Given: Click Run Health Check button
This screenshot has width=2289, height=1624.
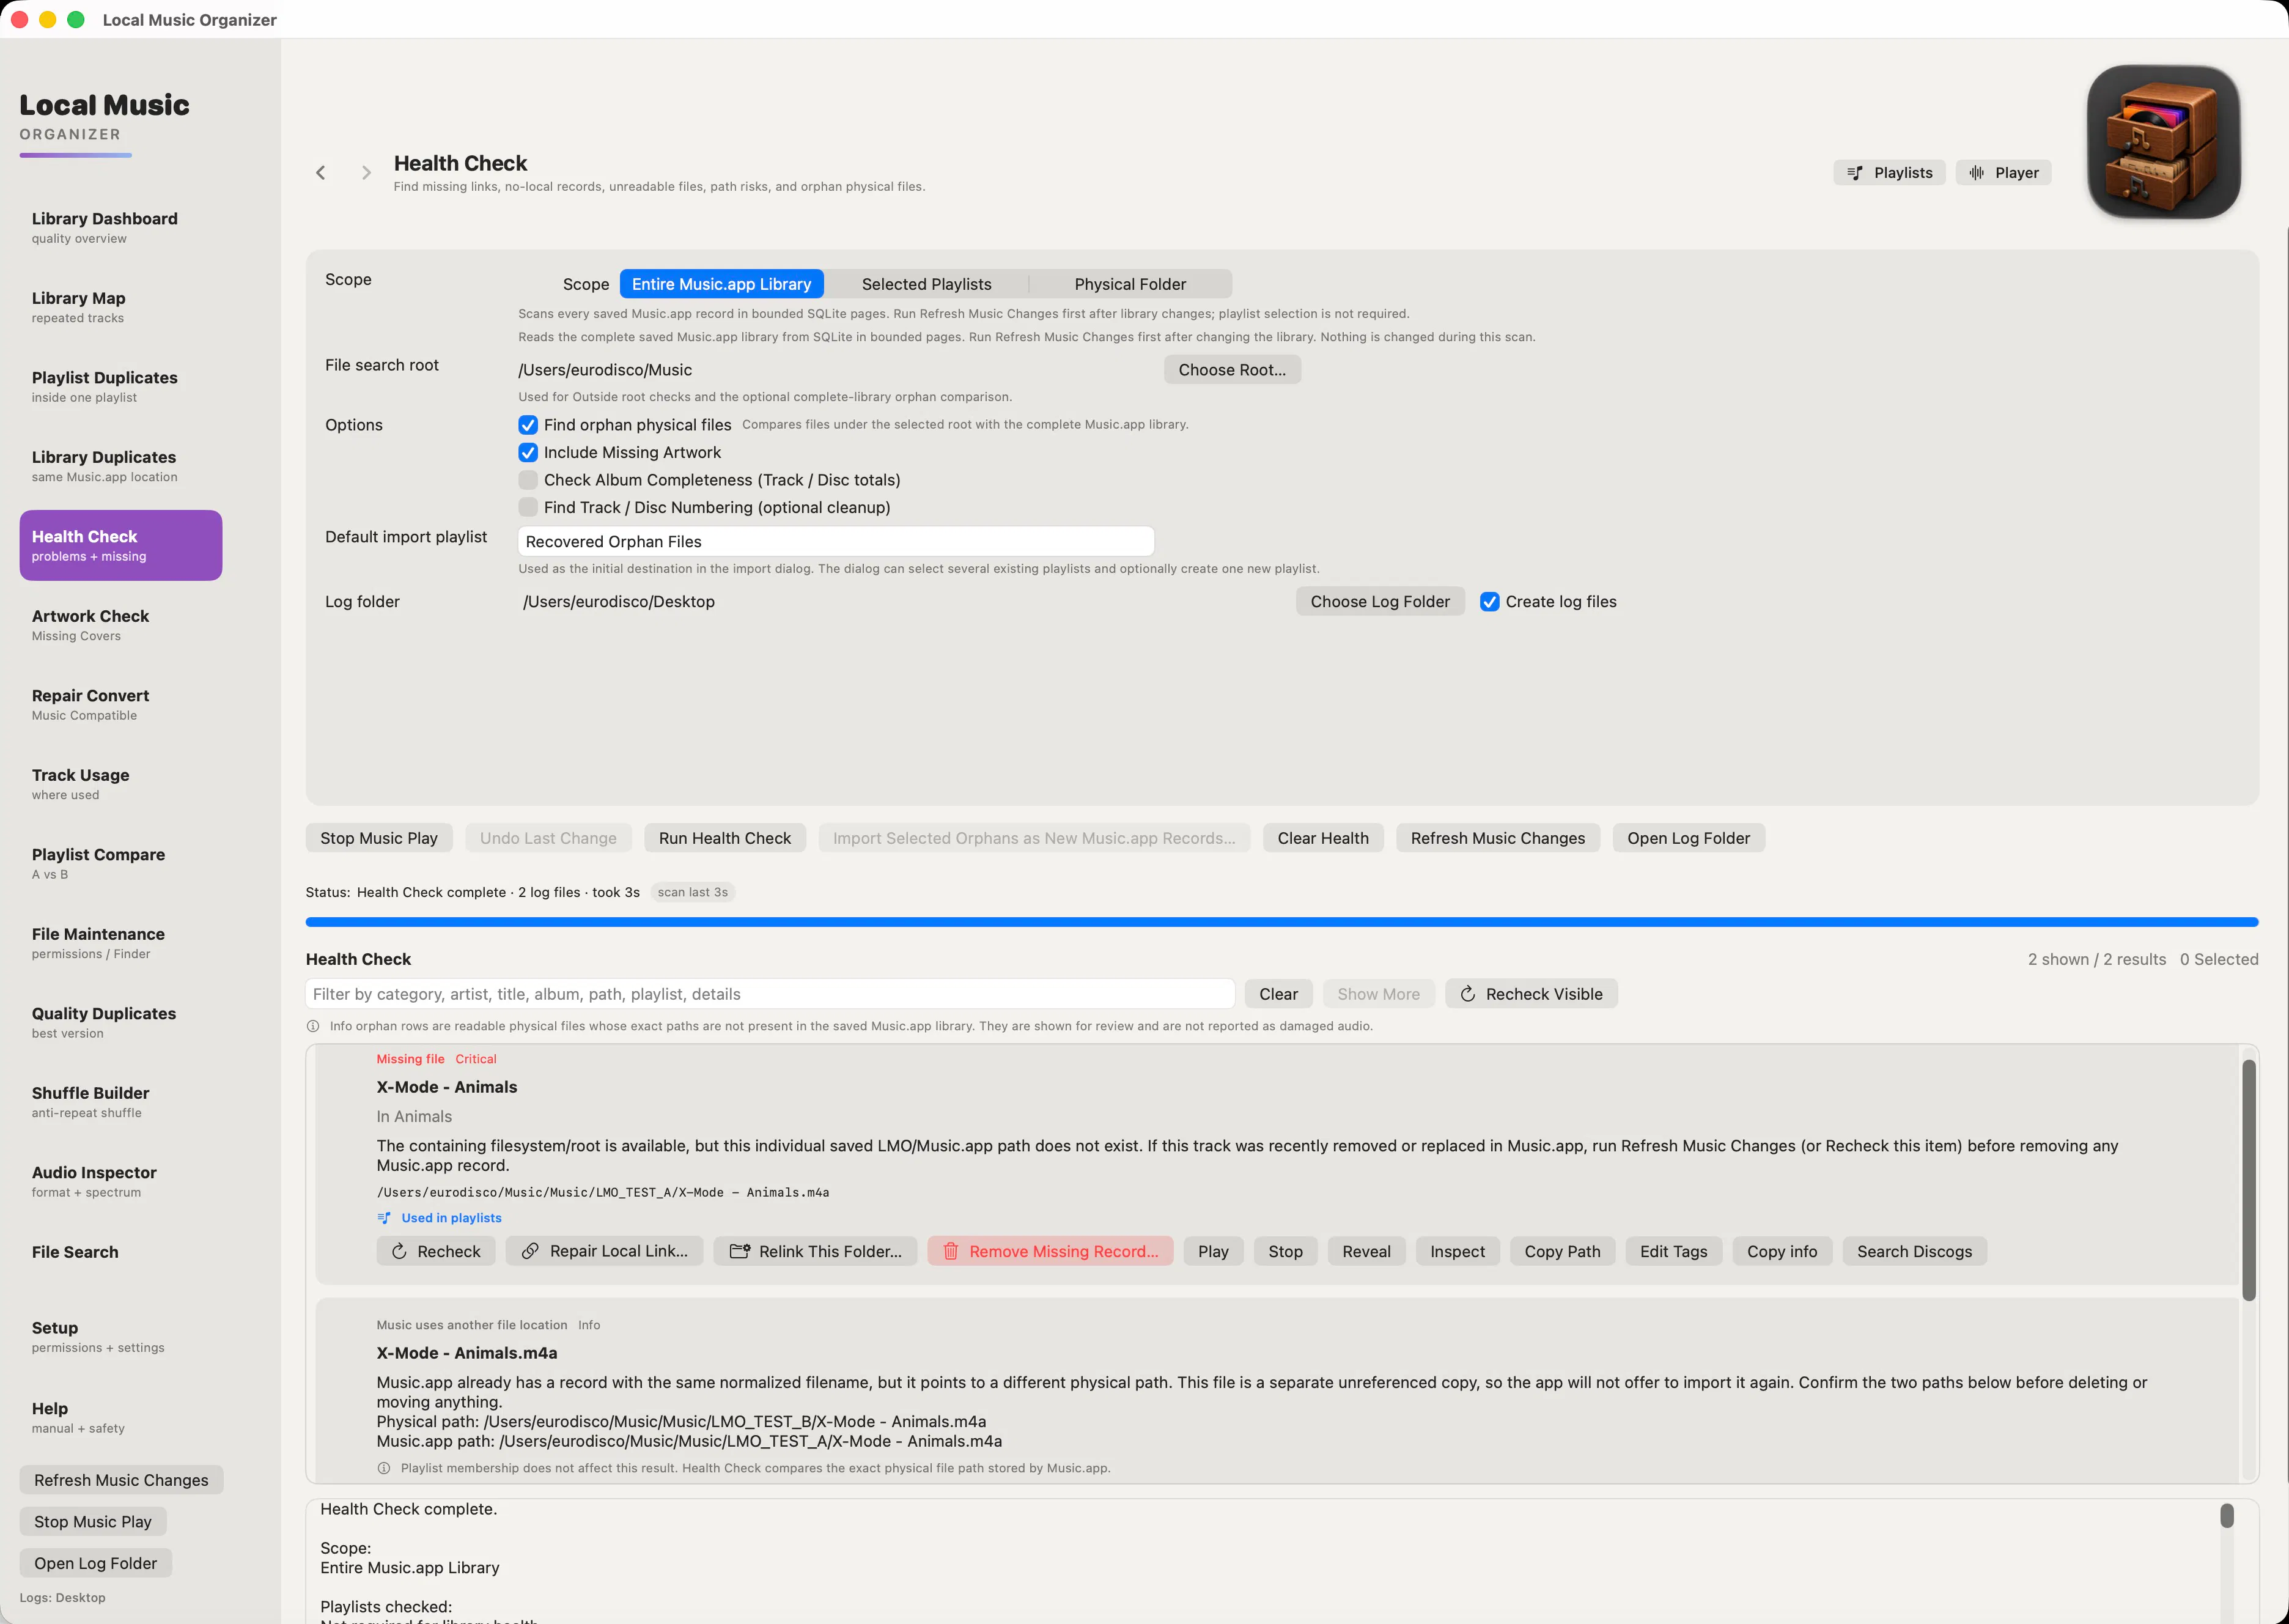Looking at the screenshot, I should 724,838.
